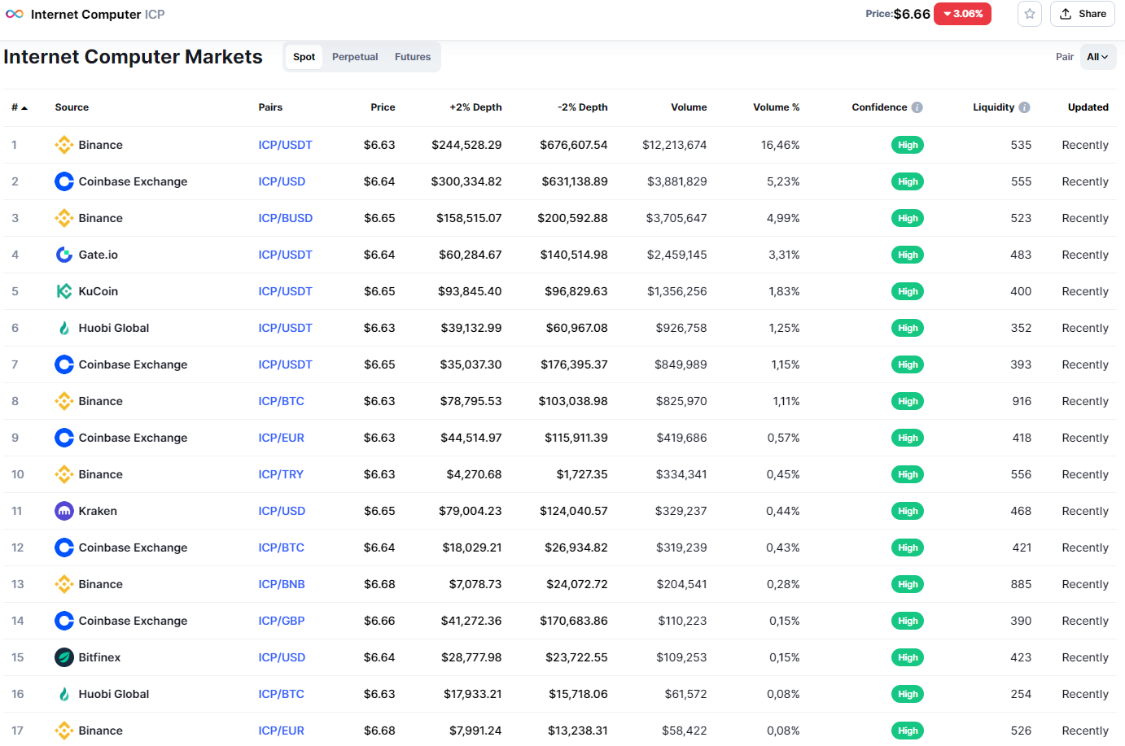
Task: Click the High confidence badge in Kraken row
Action: click(x=908, y=511)
